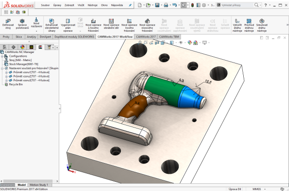Click the Select cursor tool
Image resolution: width=289 pixels, height=191 pixels.
(x=183, y=5)
